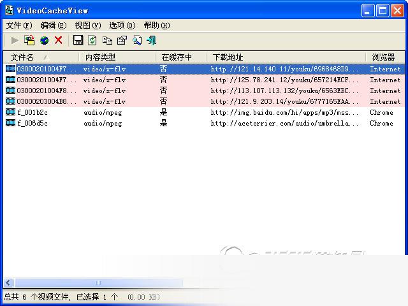Select file name 03000203004B8...
Screen dimensions: 408x306
pos(47,101)
